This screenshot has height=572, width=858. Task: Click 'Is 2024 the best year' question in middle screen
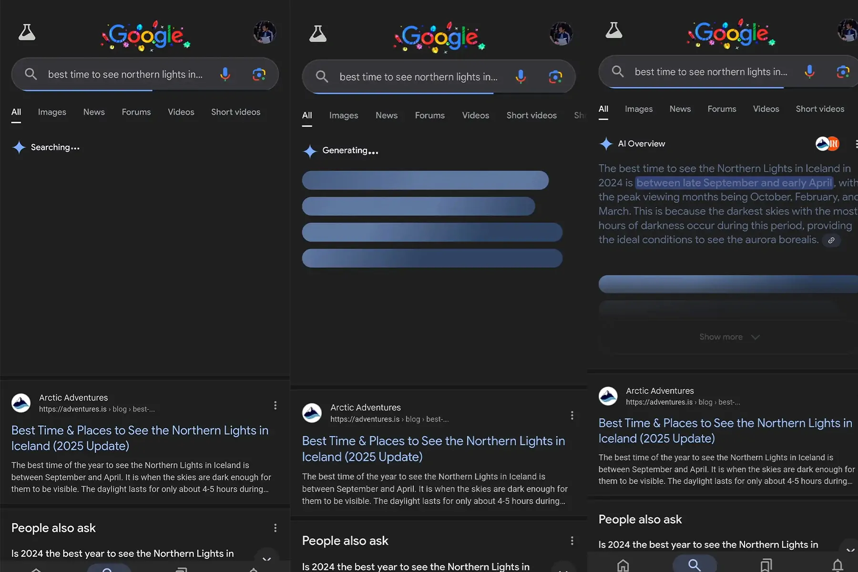[x=416, y=566]
